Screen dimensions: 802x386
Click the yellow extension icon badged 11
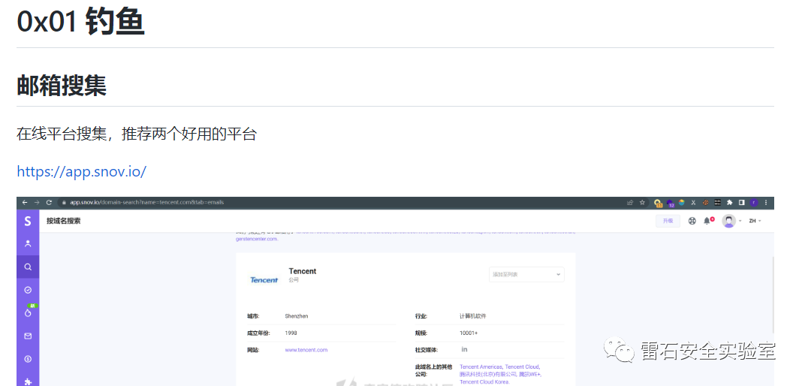pyautogui.click(x=659, y=203)
